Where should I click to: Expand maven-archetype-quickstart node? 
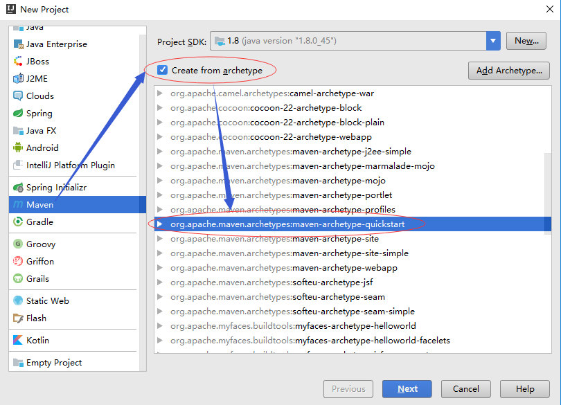point(160,224)
